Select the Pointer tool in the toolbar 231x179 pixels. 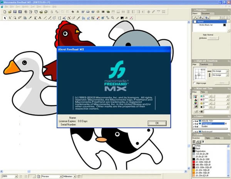click(x=5, y=18)
